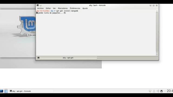The width and height of the screenshot is (173, 97).
Task: Click the terminal vertical scrollbar handle
Action: click(157, 32)
